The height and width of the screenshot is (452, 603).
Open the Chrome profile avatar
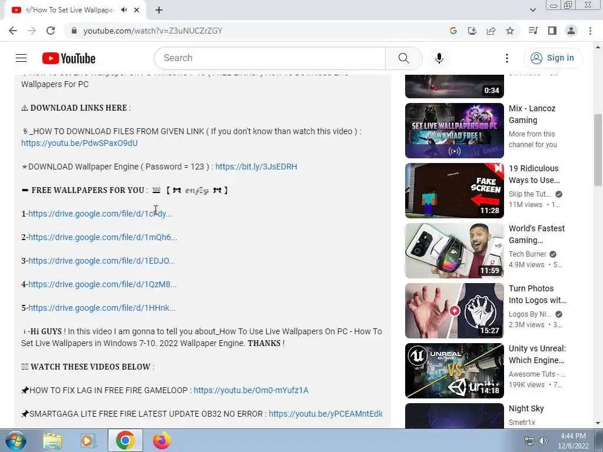[x=571, y=31]
